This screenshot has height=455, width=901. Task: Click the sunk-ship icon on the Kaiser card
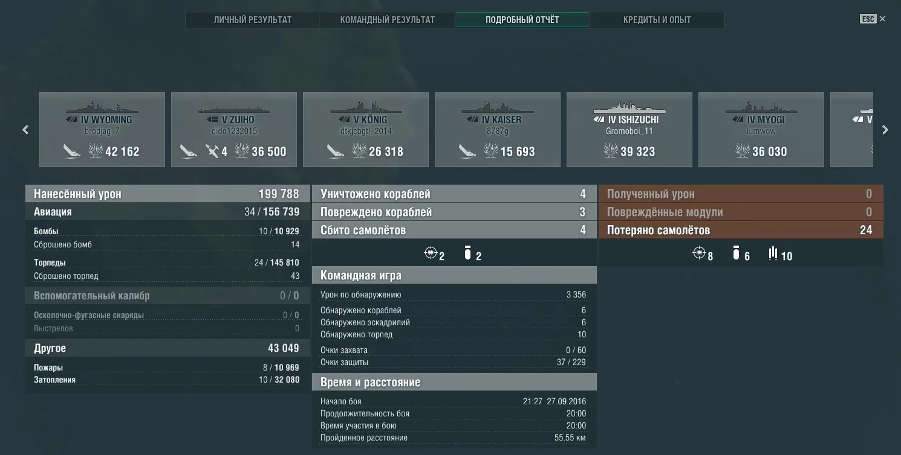(x=467, y=151)
